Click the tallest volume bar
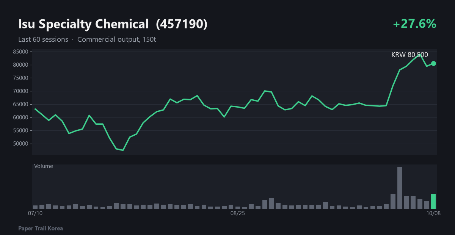Image resolution: width=455 pixels, height=235 pixels. click(x=400, y=188)
